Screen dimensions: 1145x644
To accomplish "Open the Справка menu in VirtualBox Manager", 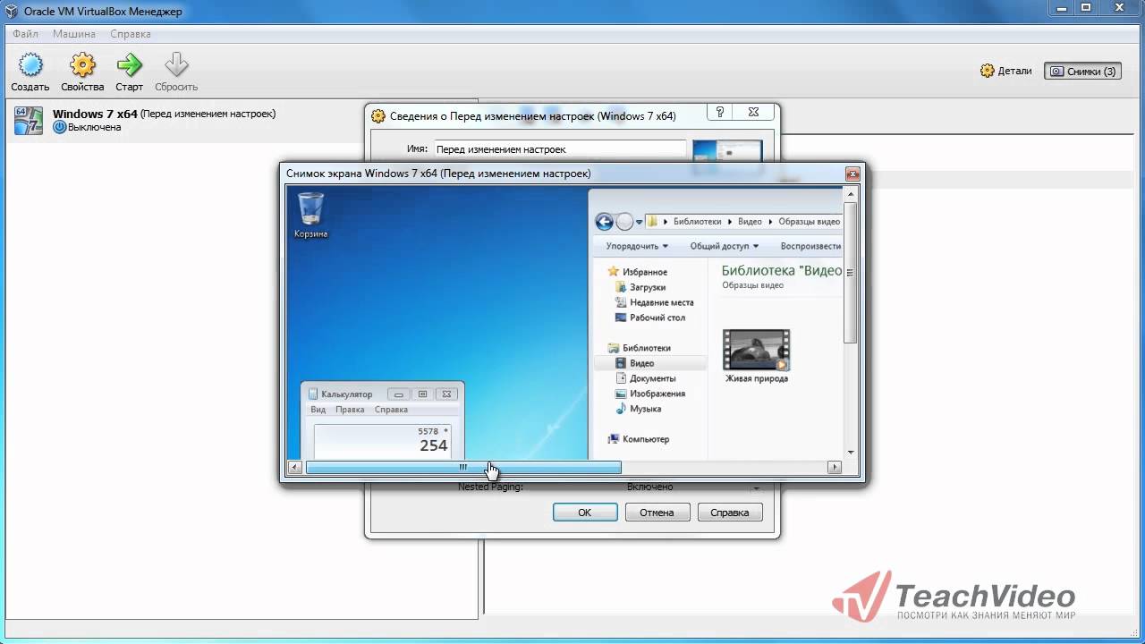I will point(131,34).
